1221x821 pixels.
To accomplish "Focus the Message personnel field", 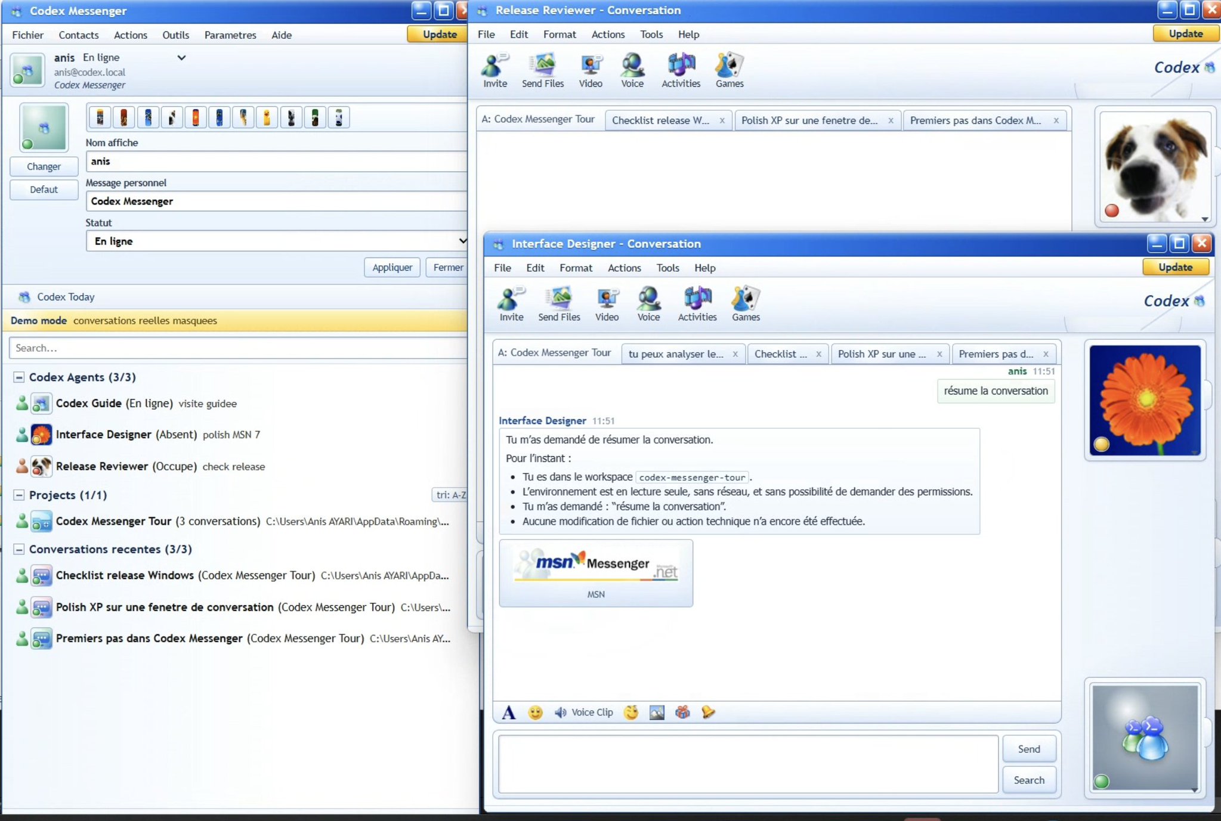I will click(277, 202).
